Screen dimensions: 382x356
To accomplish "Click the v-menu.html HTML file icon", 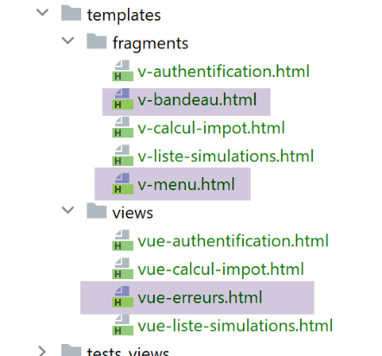I will [123, 184].
